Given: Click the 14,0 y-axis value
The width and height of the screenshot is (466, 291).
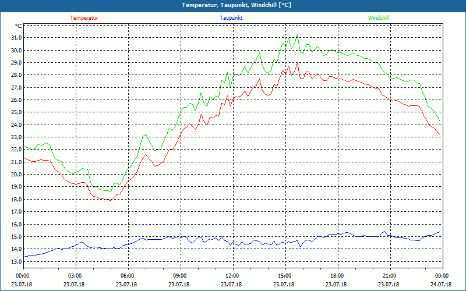Looking at the screenshot, I should tap(16, 249).
